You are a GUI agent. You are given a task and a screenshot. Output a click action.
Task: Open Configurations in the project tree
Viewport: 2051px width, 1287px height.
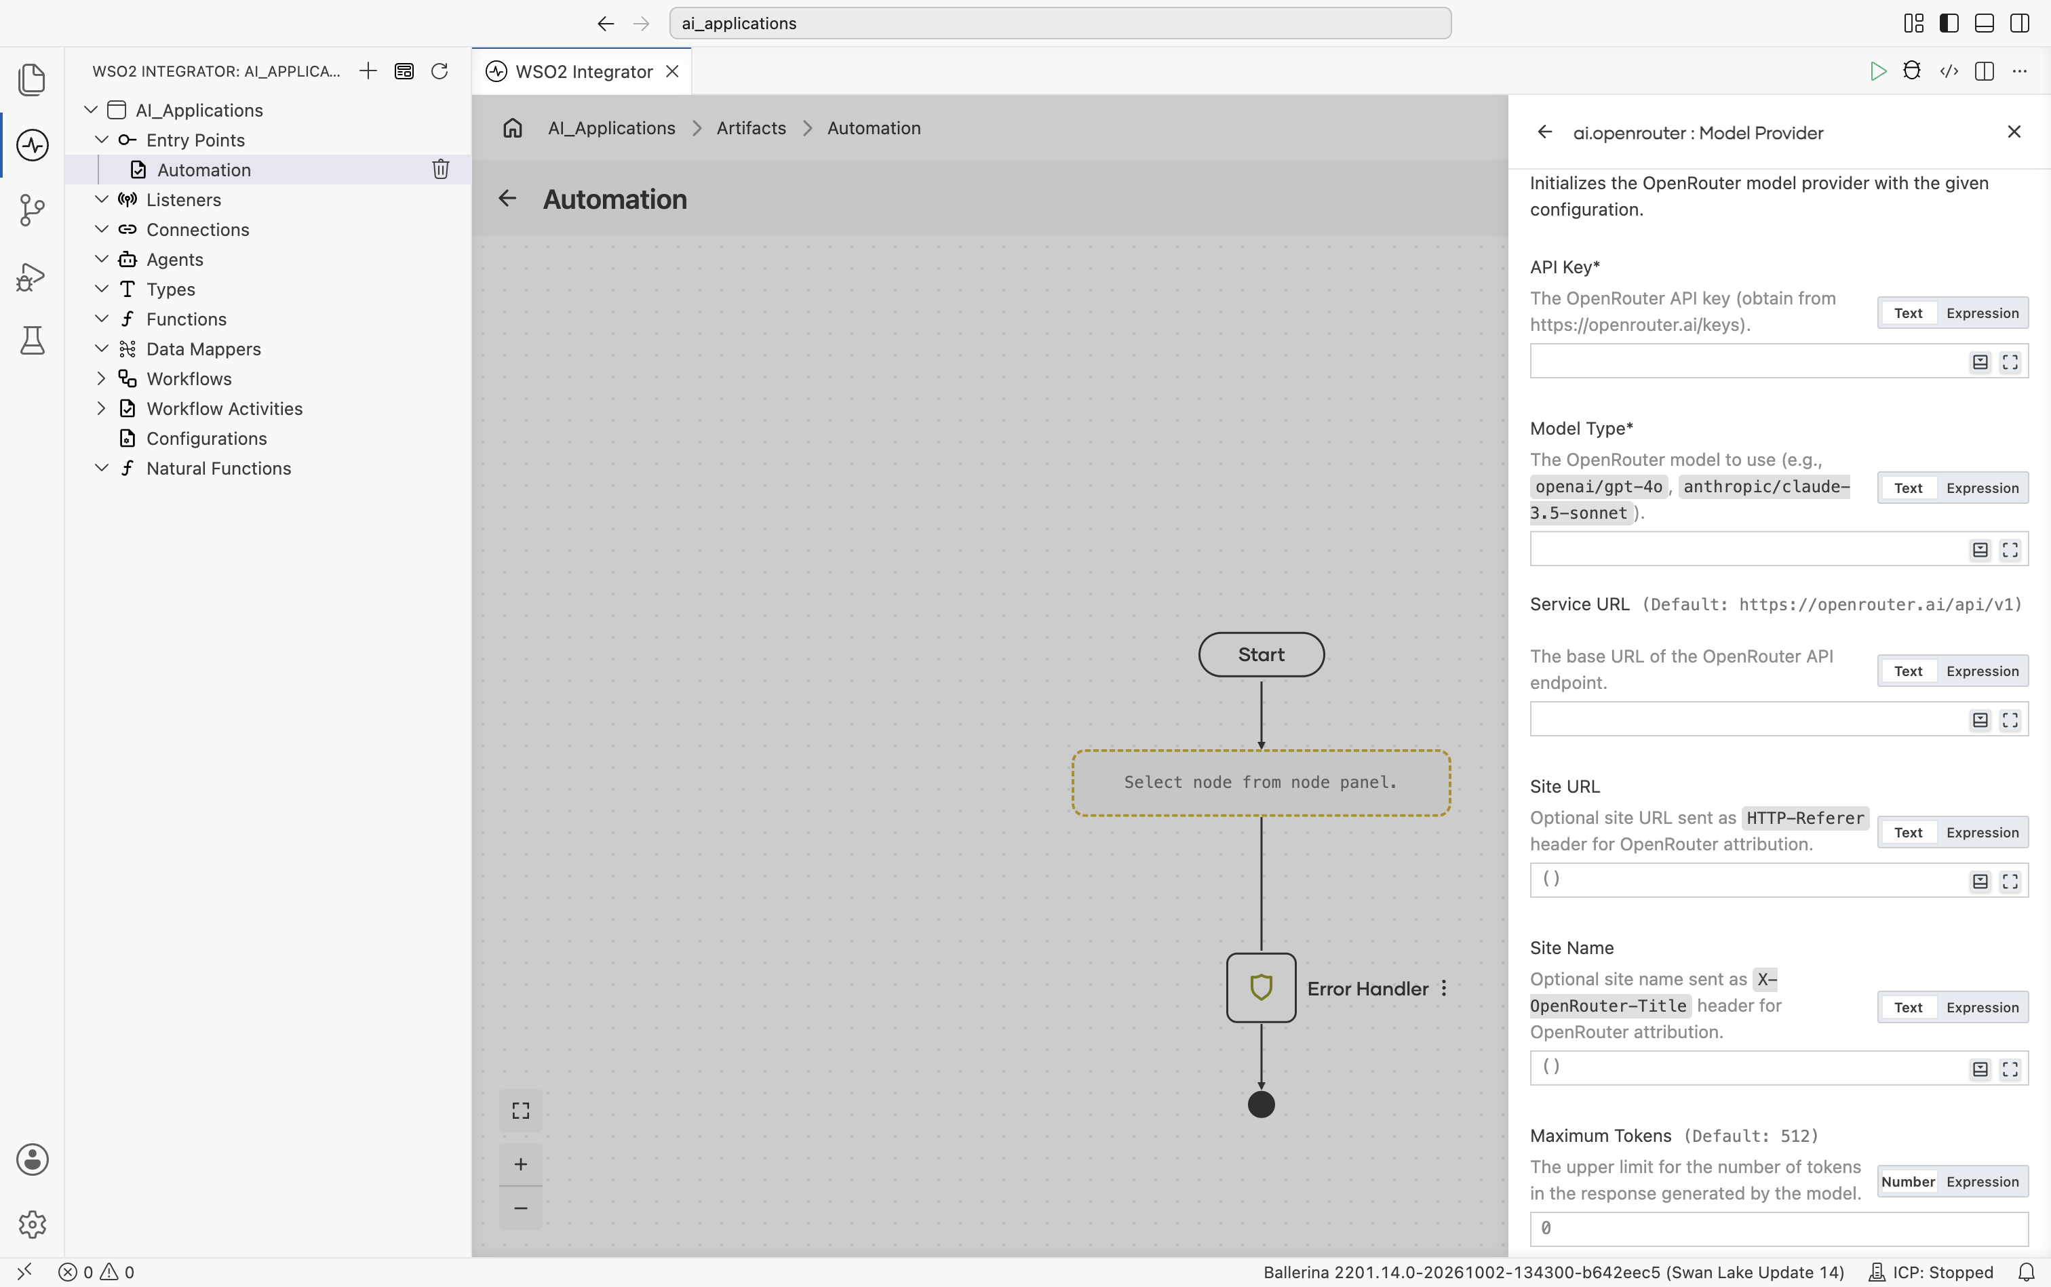[206, 438]
